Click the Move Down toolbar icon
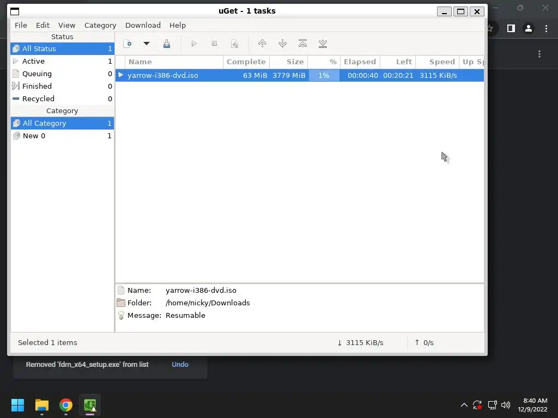Screen dimensions: 558x418 click(283, 44)
